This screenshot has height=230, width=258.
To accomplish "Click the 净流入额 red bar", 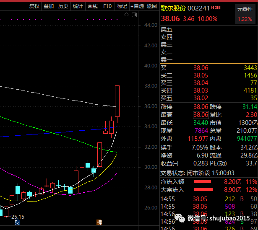I will pyautogui.click(x=202, y=182).
